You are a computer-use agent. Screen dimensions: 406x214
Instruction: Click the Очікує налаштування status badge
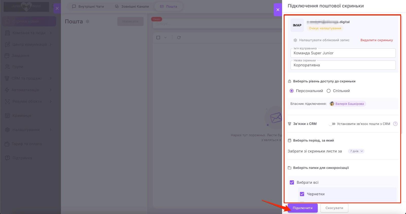point(325,28)
